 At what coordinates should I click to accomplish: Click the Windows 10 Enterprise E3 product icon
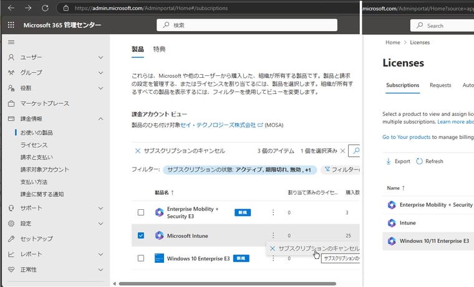click(159, 258)
